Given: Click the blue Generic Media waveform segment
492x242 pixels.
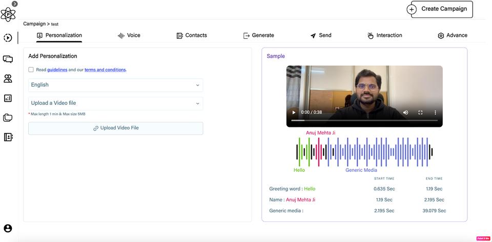Looking at the screenshot, I should pos(378,152).
